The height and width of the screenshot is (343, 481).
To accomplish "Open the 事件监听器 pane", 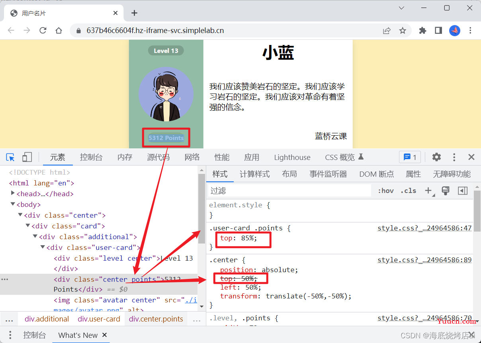I will [x=328, y=174].
